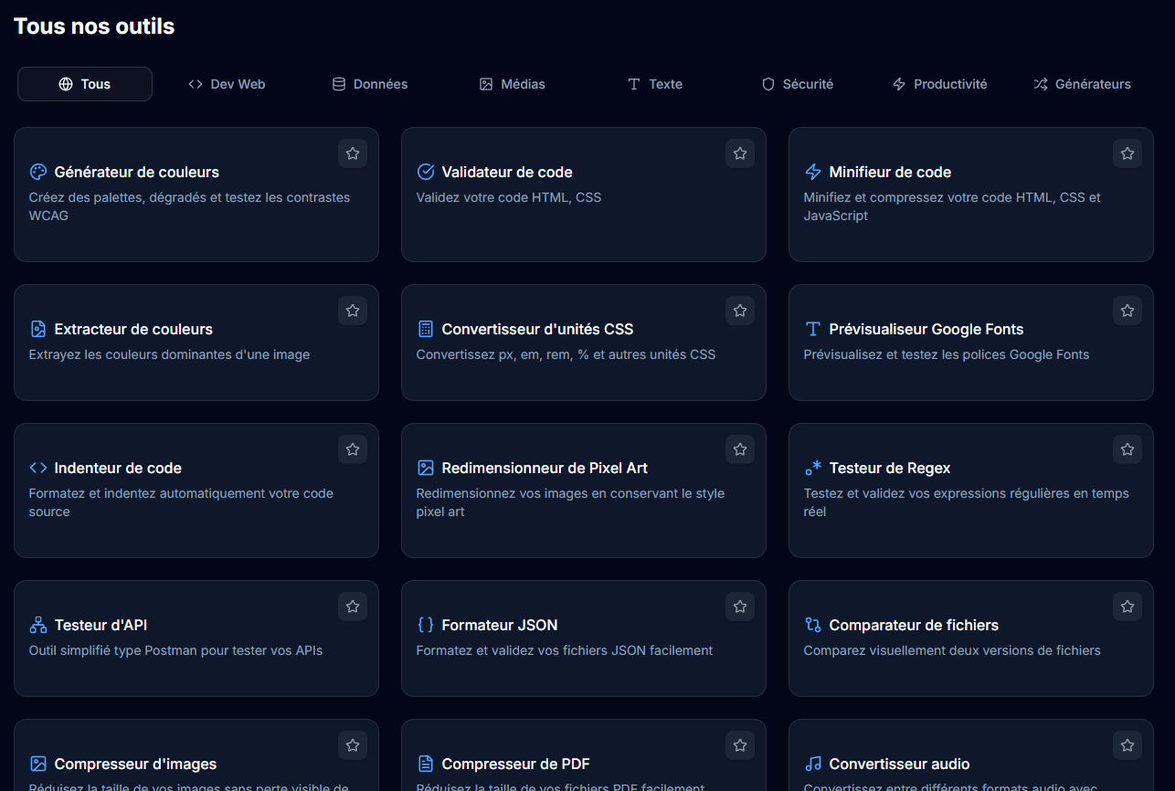Star the Convertisseur audio card
1175x791 pixels.
pos(1127,745)
